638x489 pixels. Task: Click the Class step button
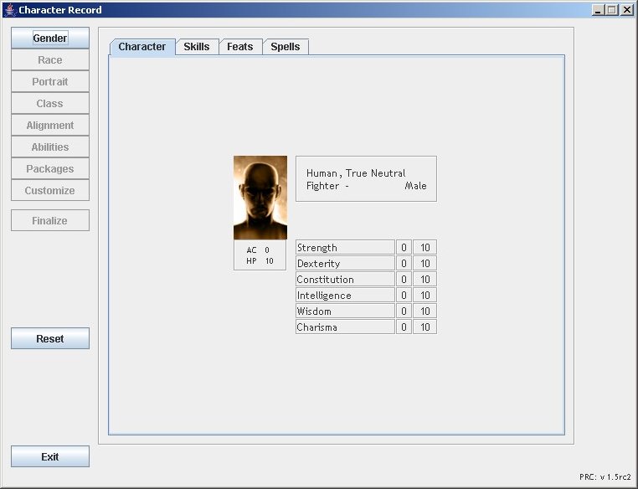[x=50, y=104]
